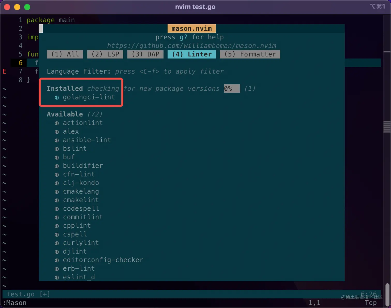Click the package icon beside editorconfig-checker
Viewport: 391px width, 308px height.
pos(57,260)
